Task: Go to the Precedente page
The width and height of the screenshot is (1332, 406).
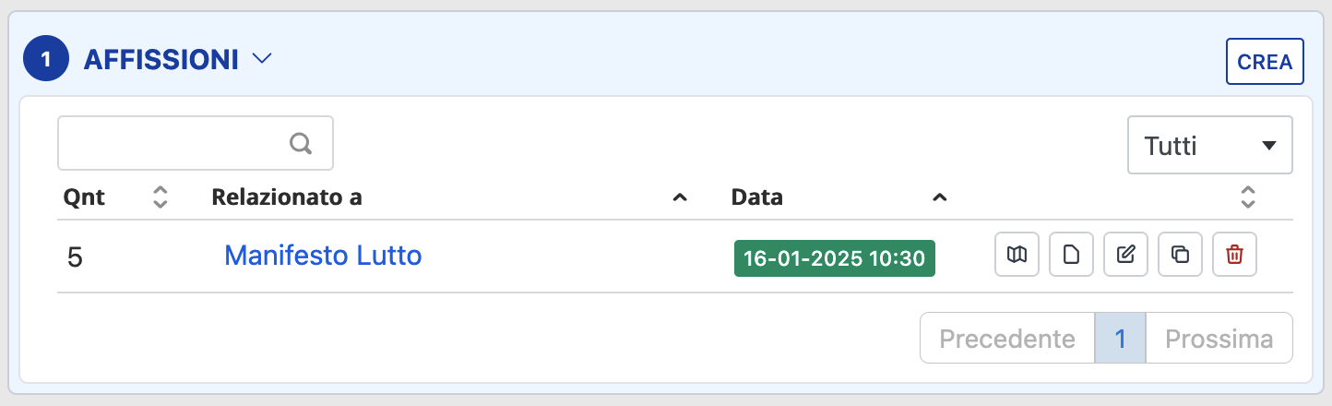Action: click(x=1006, y=339)
